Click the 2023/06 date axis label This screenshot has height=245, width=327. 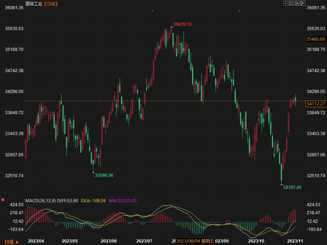(109, 241)
